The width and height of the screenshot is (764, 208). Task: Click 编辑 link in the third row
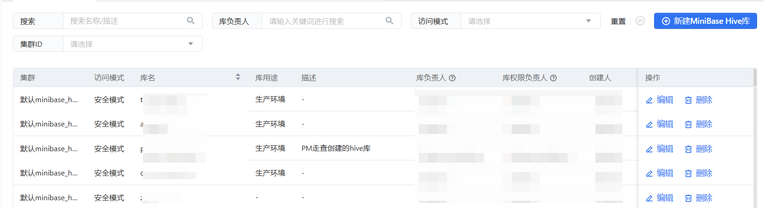click(x=665, y=149)
